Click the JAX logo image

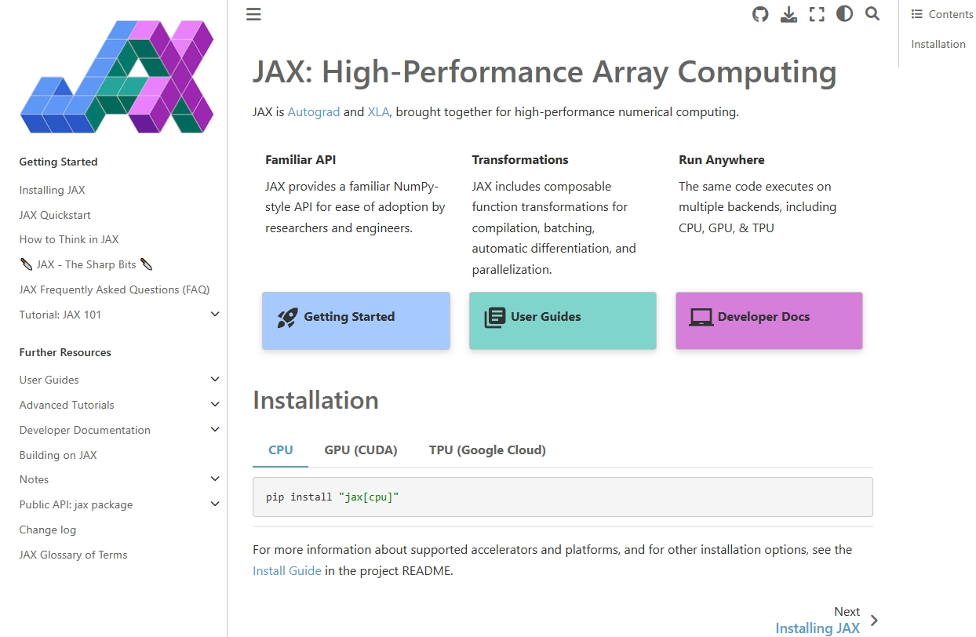(116, 77)
